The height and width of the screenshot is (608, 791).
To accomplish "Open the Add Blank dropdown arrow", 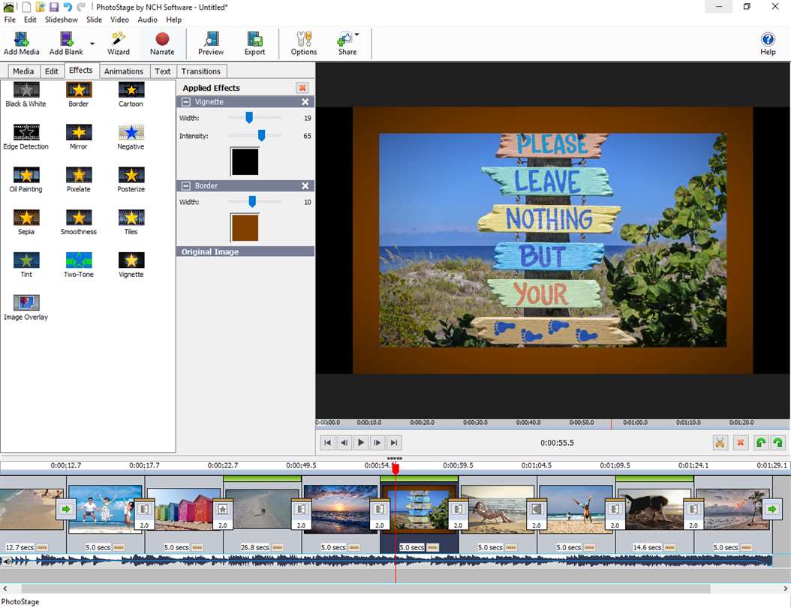I will pyautogui.click(x=92, y=44).
